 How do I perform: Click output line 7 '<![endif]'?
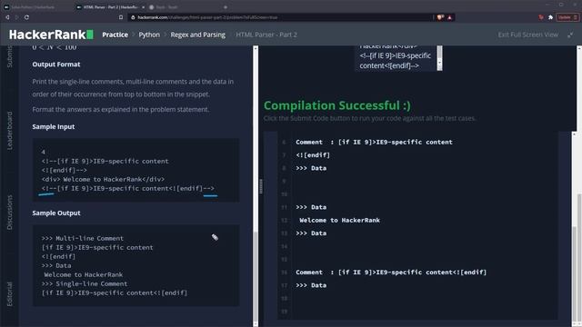(x=313, y=155)
